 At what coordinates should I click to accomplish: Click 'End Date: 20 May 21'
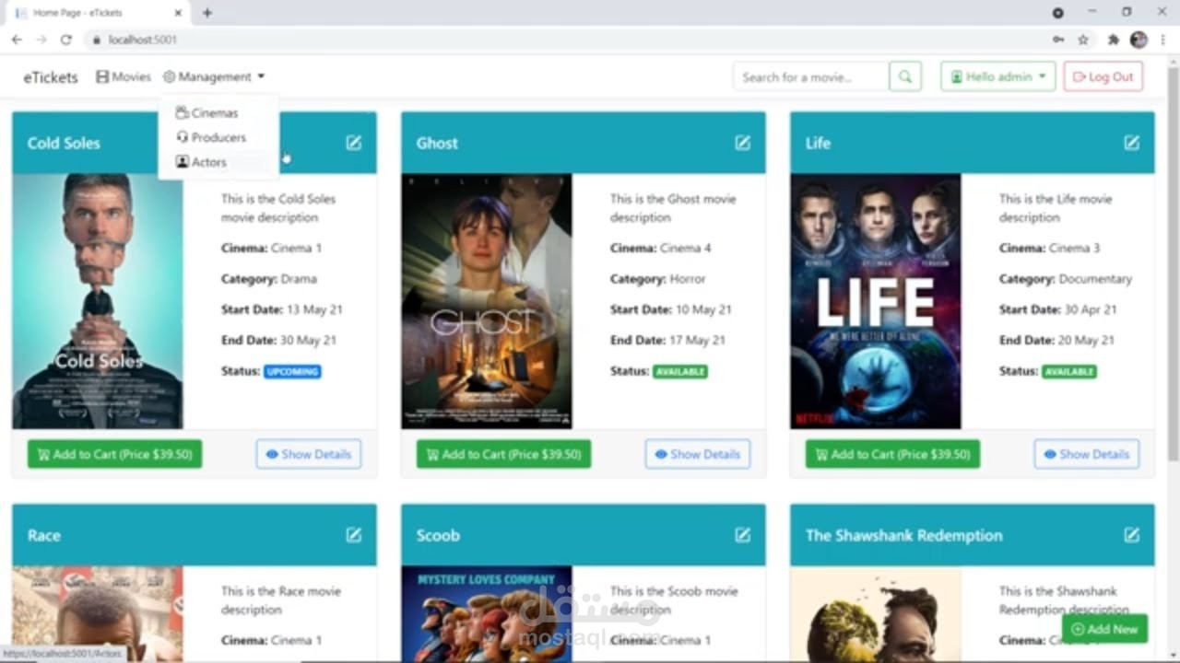[x=1056, y=340]
